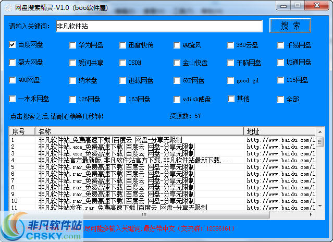Enable the 400网盘 checkbox
The height and width of the screenshot is (242, 333).
point(13,80)
